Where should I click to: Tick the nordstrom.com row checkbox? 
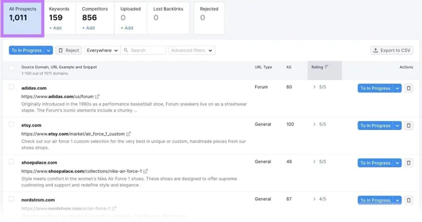(x=11, y=198)
